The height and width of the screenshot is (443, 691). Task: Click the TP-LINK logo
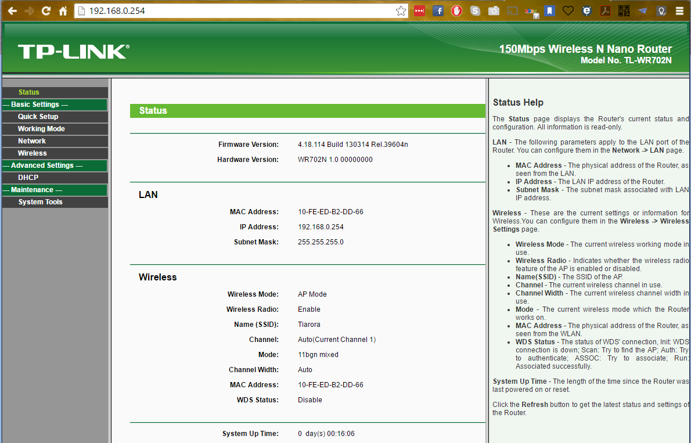74,52
